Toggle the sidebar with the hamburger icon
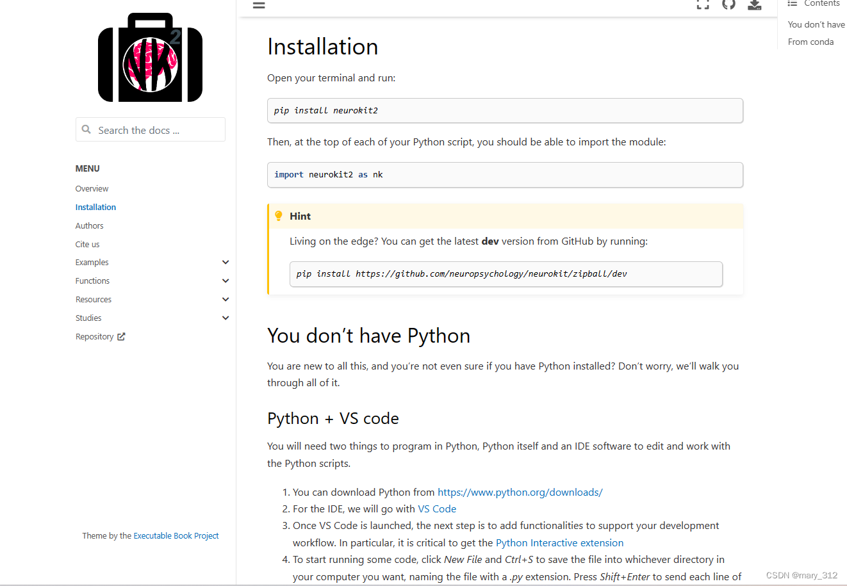 tap(258, 5)
